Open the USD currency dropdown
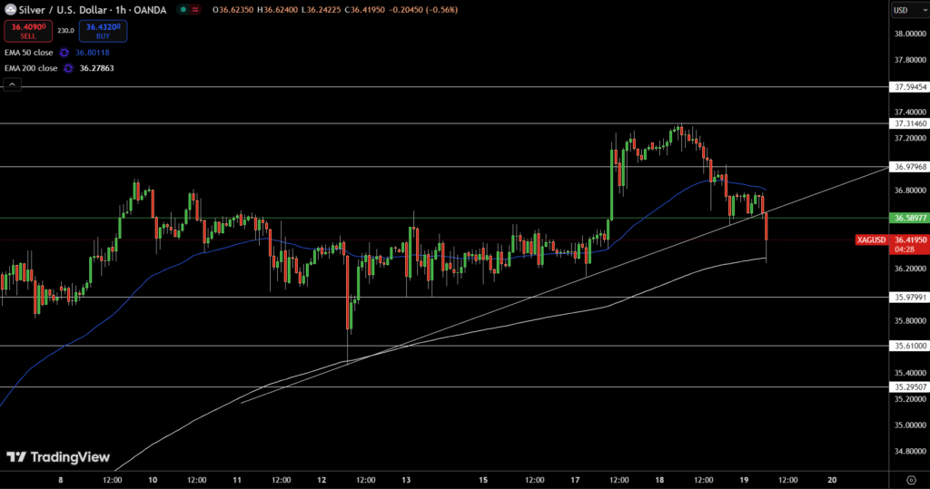Image resolution: width=930 pixels, height=489 pixels. (910, 10)
